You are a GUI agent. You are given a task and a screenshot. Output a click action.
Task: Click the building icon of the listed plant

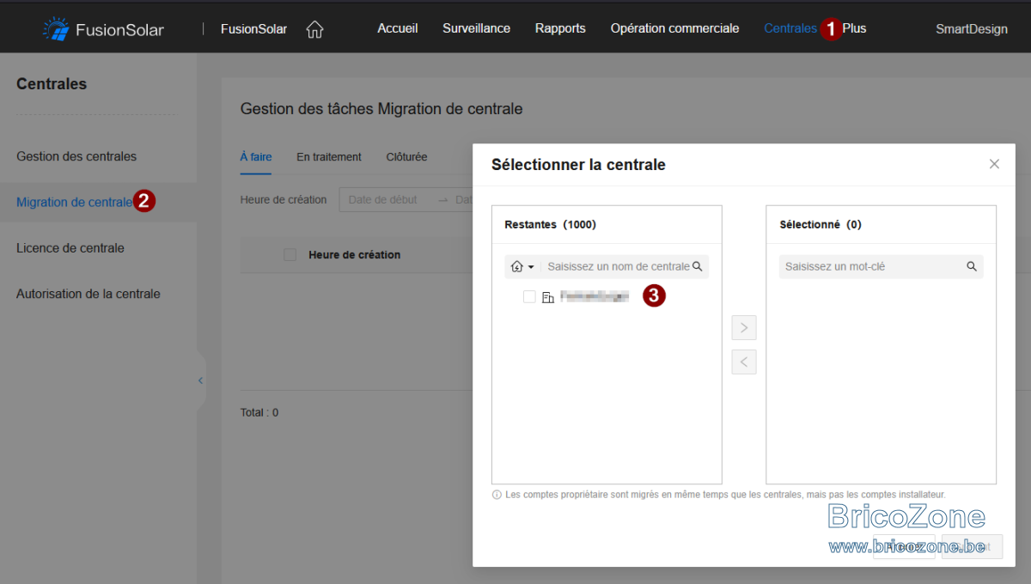point(548,297)
